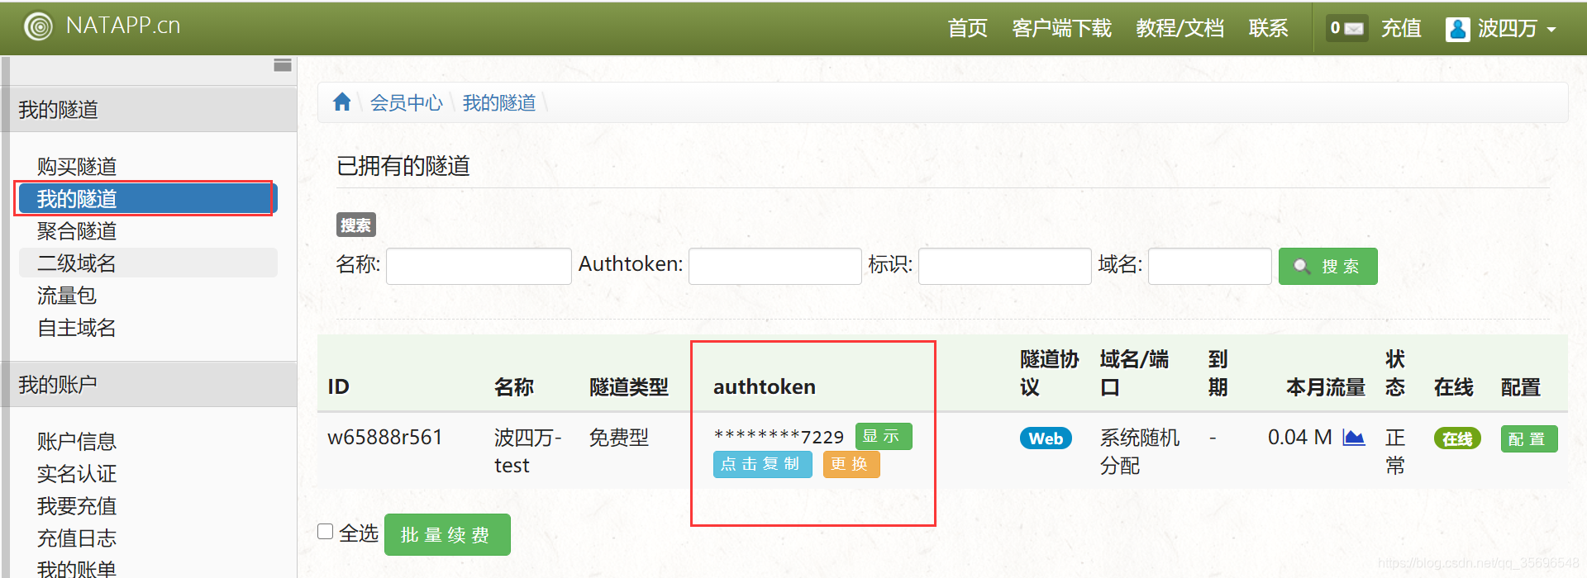Click the ID column header
The image size is (1587, 578).
pyautogui.click(x=338, y=386)
